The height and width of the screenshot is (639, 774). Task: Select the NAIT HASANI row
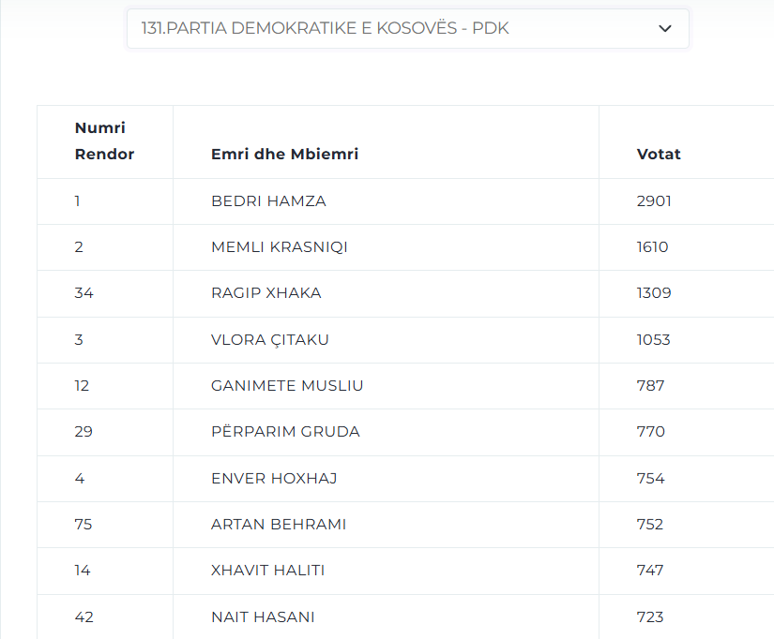pyautogui.click(x=405, y=617)
